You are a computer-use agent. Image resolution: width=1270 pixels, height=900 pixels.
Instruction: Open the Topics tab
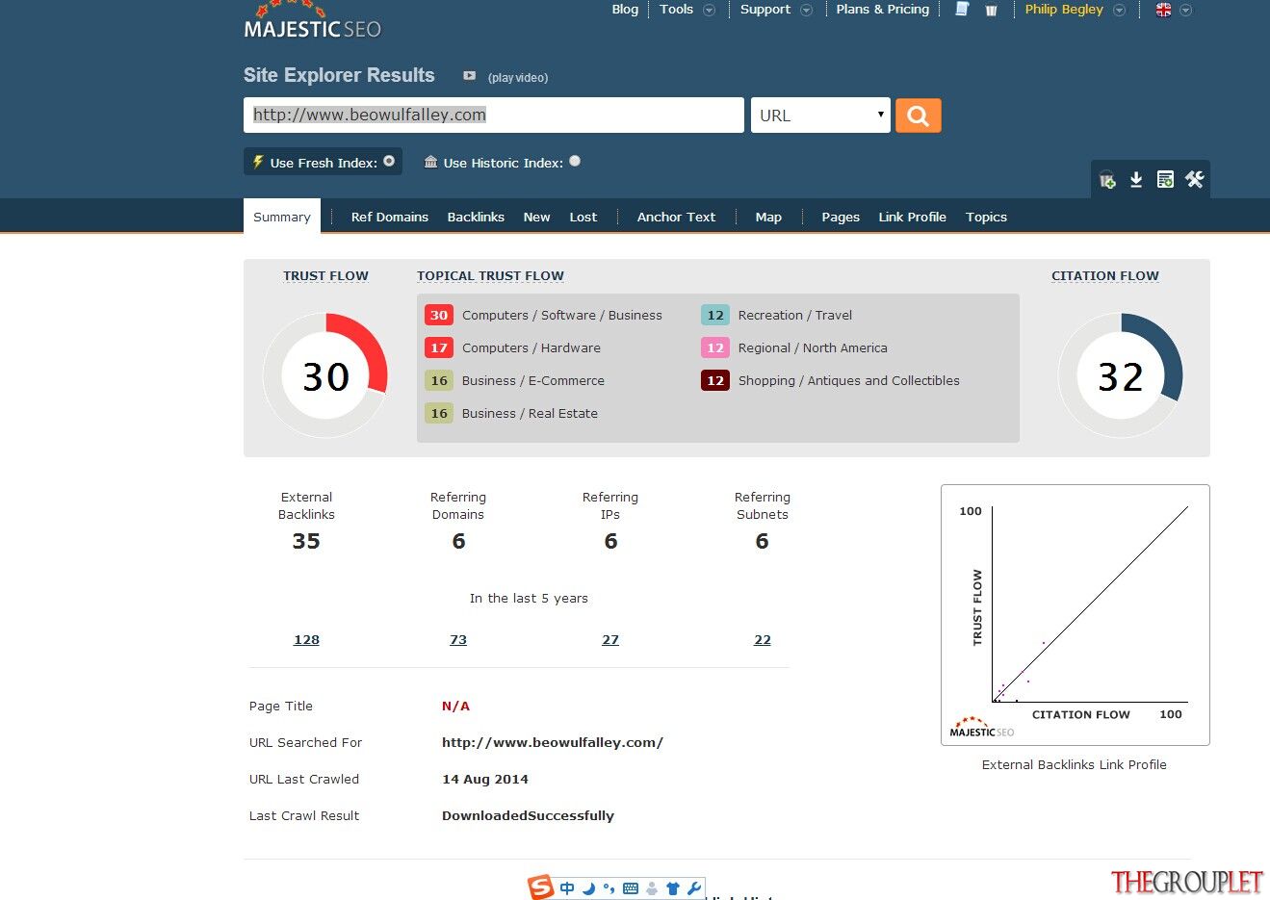[986, 217]
